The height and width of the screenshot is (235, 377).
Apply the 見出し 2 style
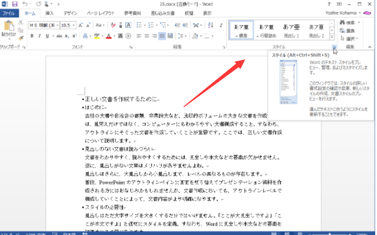(x=316, y=30)
